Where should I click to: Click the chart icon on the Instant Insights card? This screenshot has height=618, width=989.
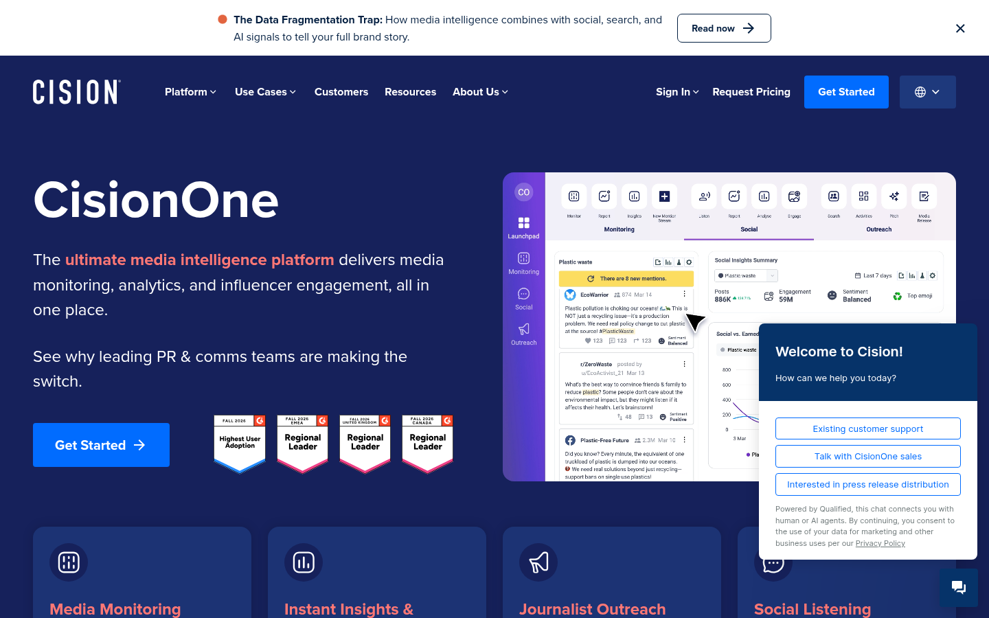[x=304, y=562]
